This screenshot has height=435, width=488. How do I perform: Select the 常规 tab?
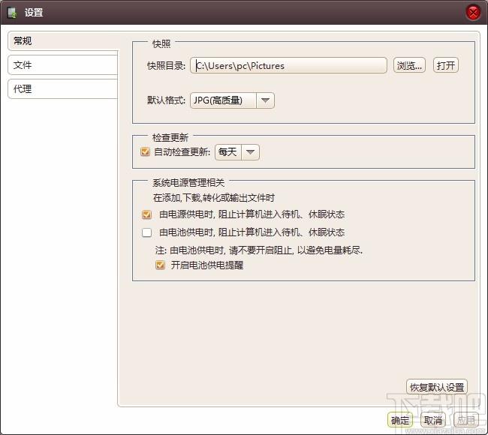(63, 41)
